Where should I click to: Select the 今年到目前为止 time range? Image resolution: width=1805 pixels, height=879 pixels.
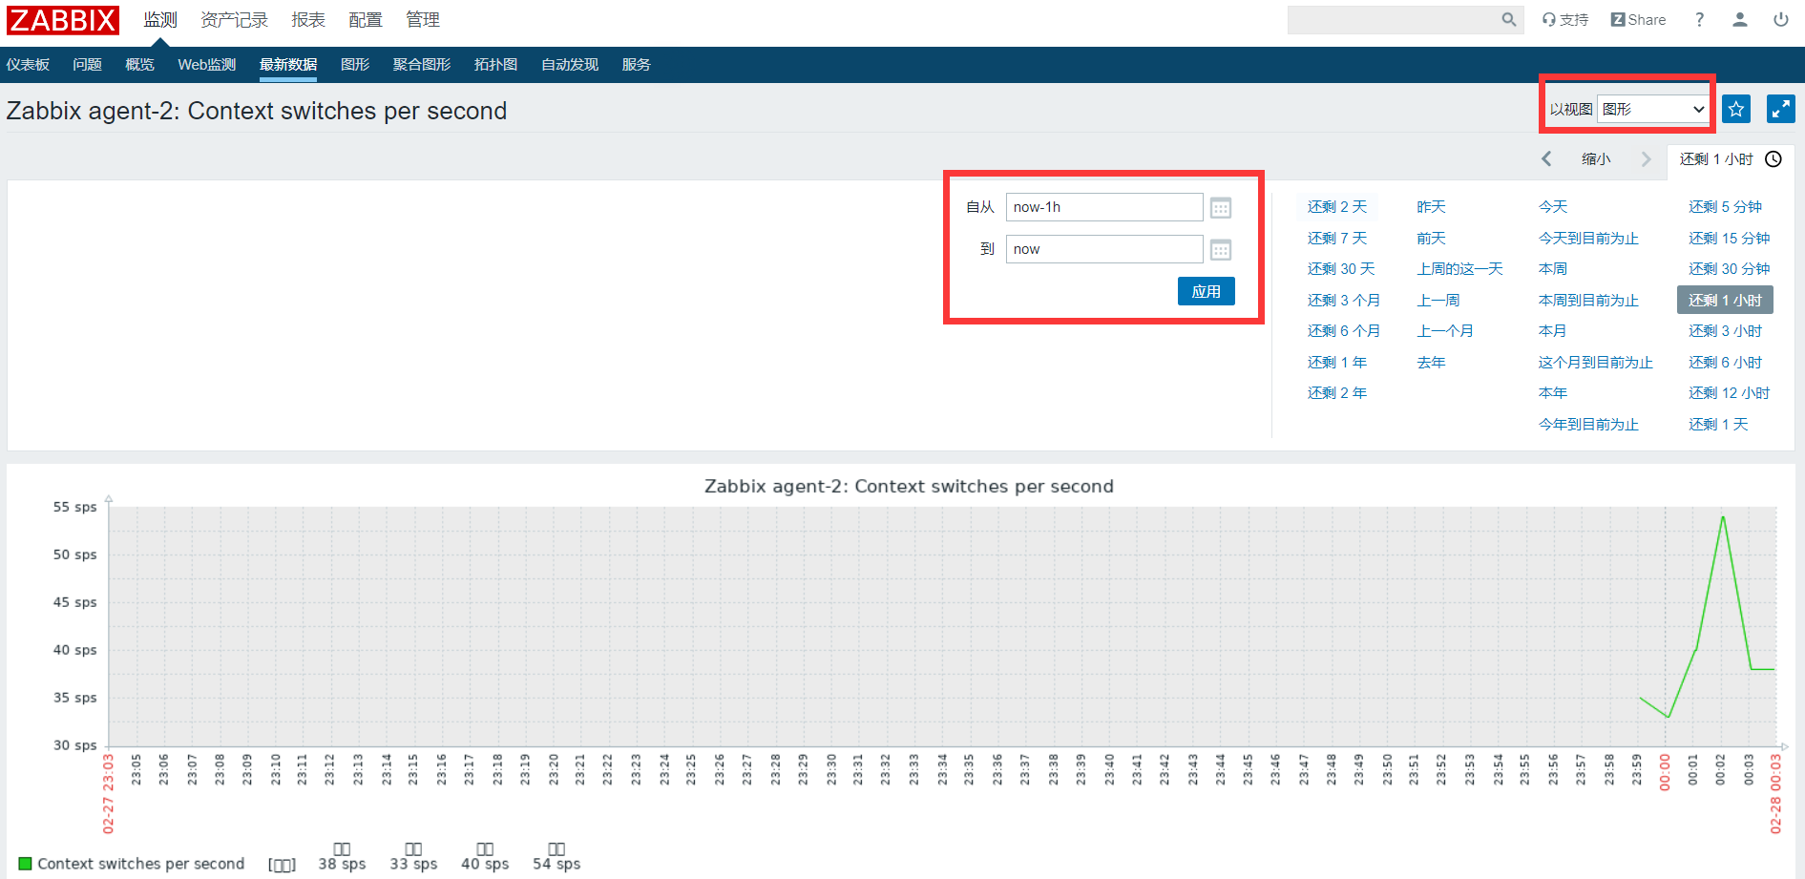tap(1588, 425)
